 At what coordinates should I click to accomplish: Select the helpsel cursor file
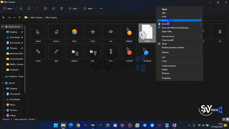[x=129, y=33]
